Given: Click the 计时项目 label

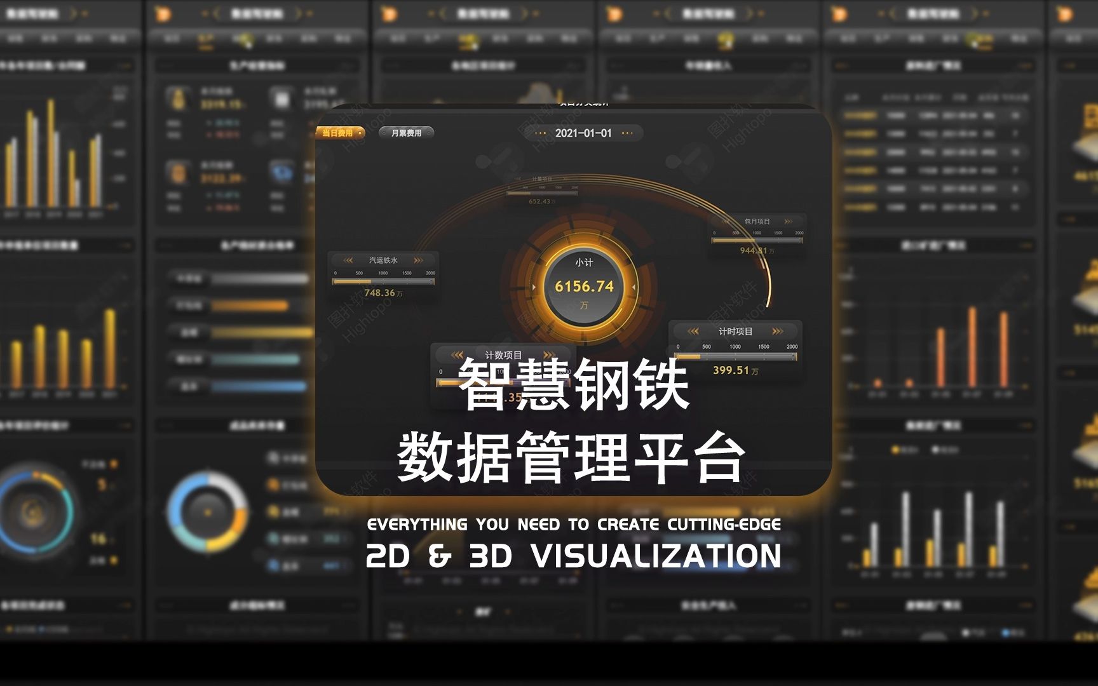Looking at the screenshot, I should click(x=735, y=332).
